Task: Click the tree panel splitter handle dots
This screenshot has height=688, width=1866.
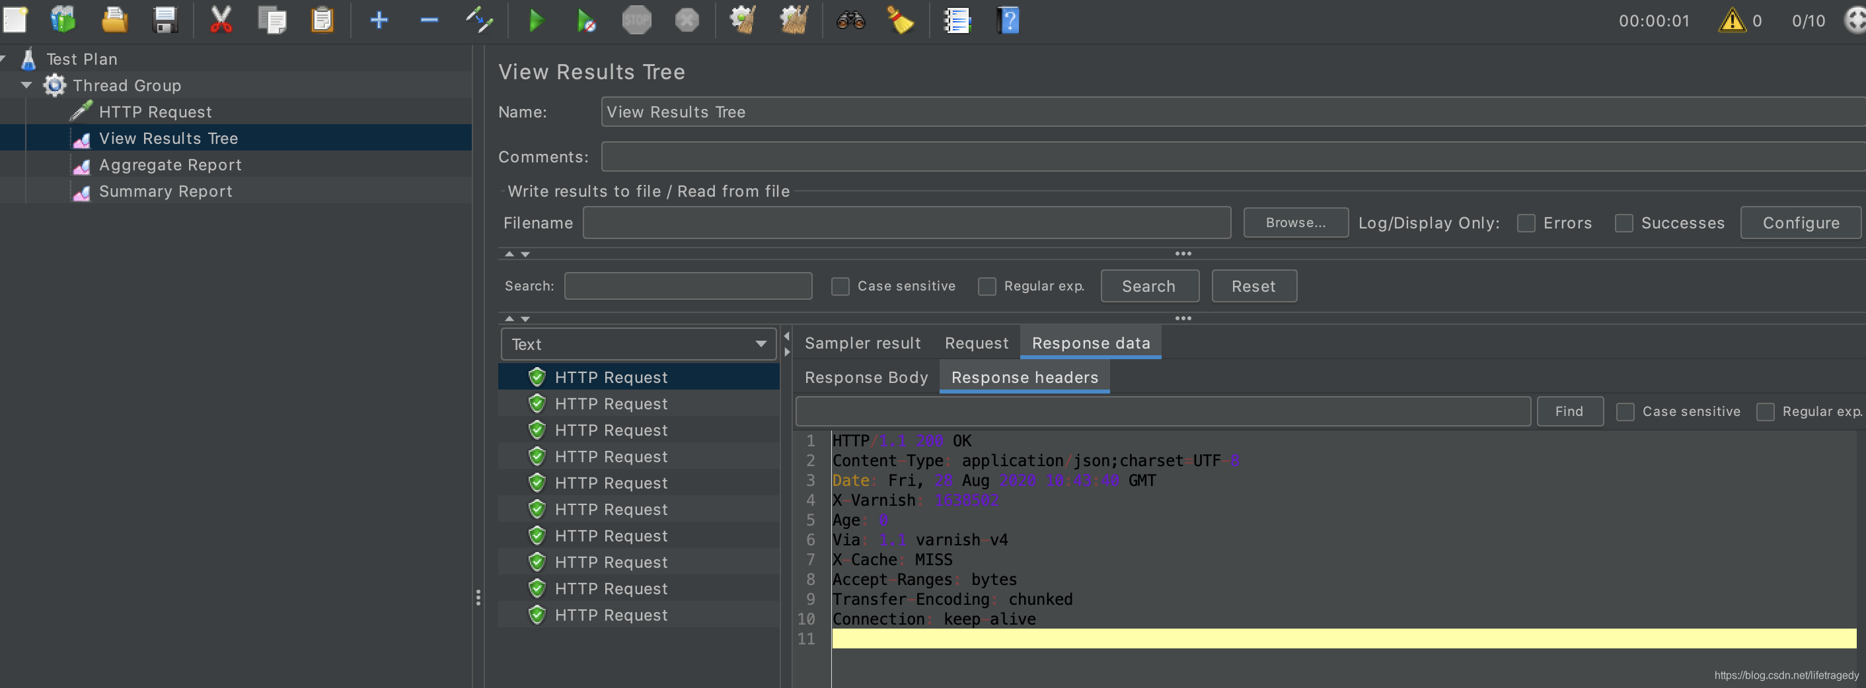Action: coord(478,598)
